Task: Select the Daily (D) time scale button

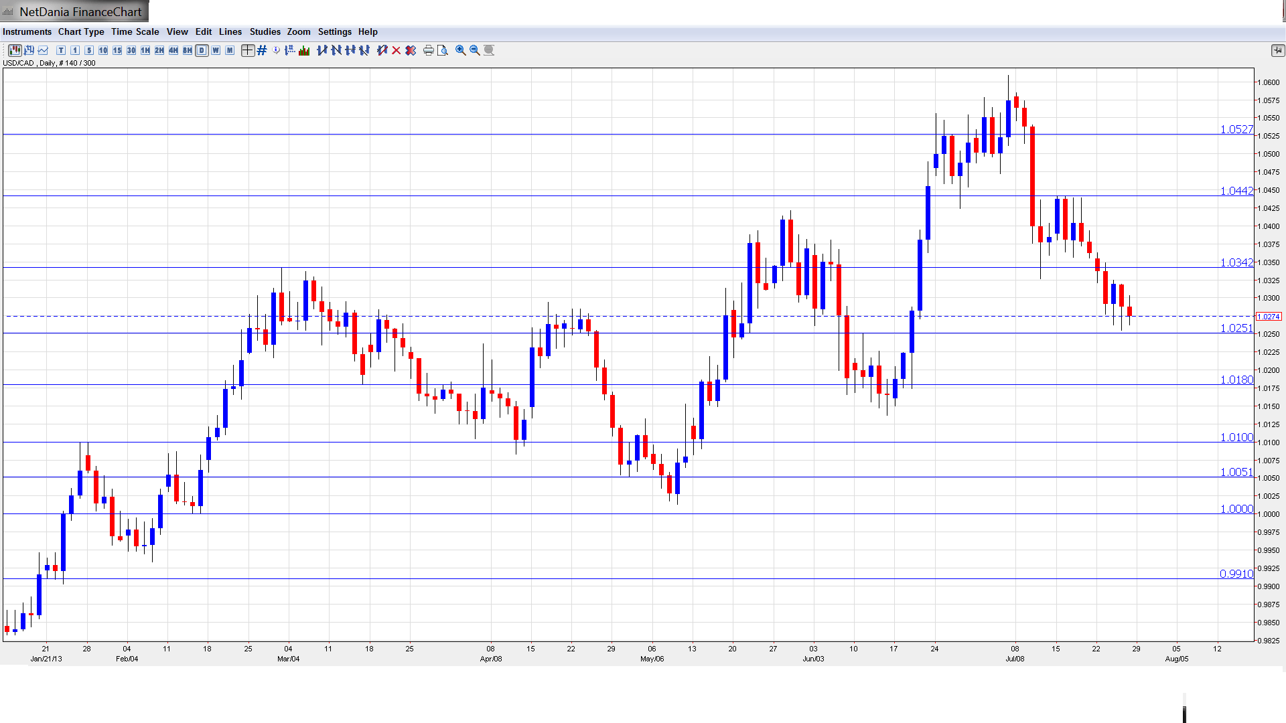Action: coord(202,50)
